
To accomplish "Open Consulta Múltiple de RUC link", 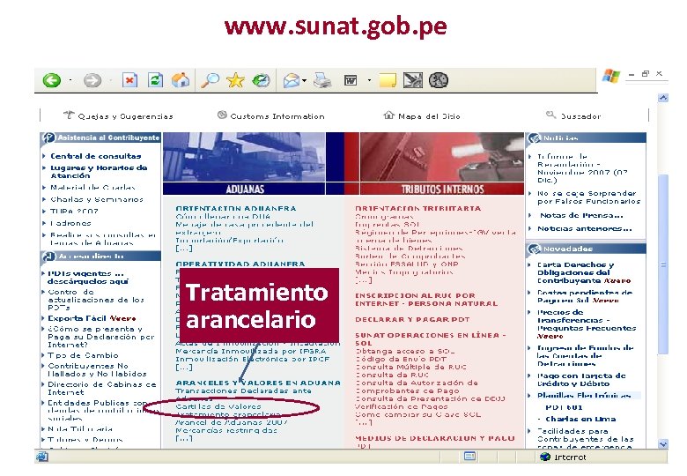I will 410,367.
